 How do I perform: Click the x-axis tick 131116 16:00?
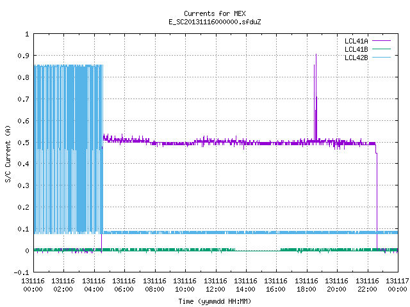tap(275, 285)
